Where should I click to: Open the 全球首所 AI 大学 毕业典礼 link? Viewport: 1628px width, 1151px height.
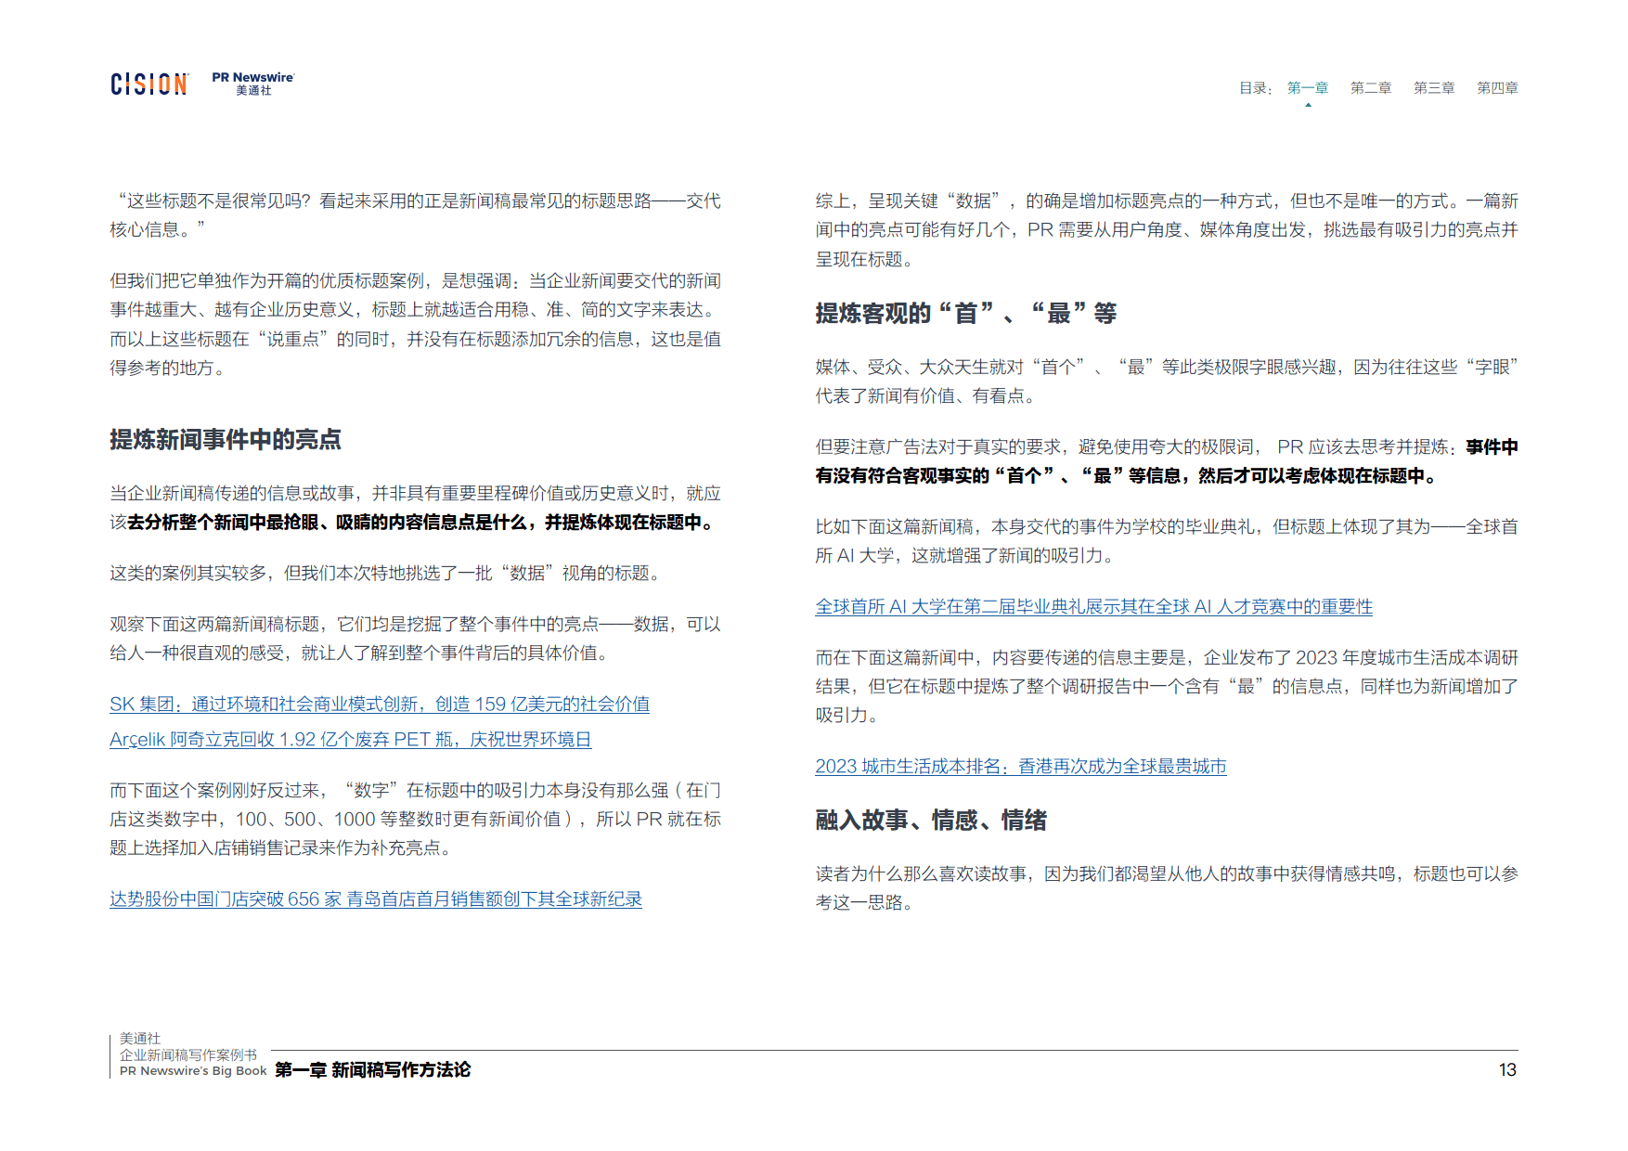coord(1093,607)
